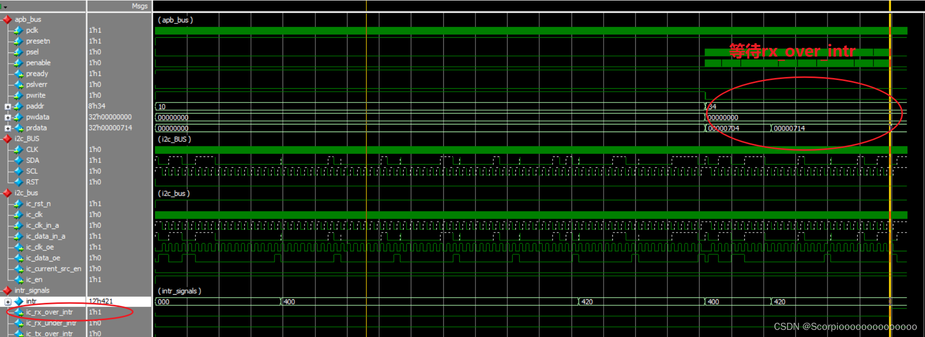Select the ic_clk_oe signal name

click(40, 247)
